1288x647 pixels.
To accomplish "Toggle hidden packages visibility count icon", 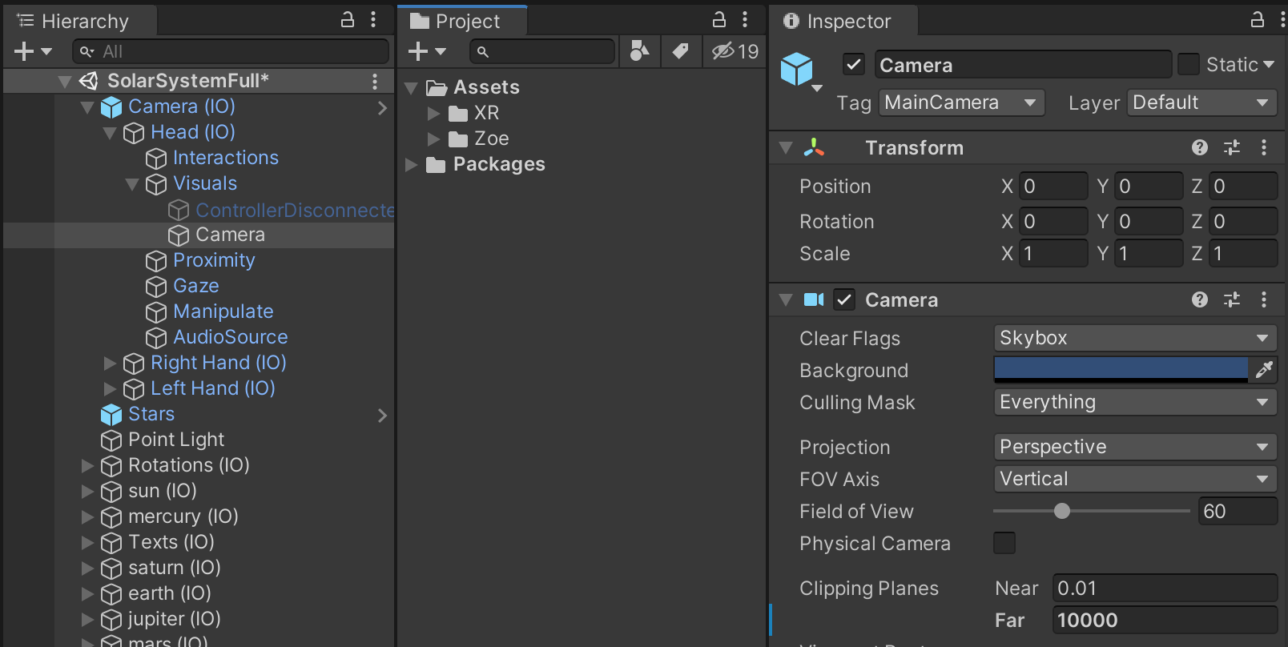I will (x=735, y=51).
